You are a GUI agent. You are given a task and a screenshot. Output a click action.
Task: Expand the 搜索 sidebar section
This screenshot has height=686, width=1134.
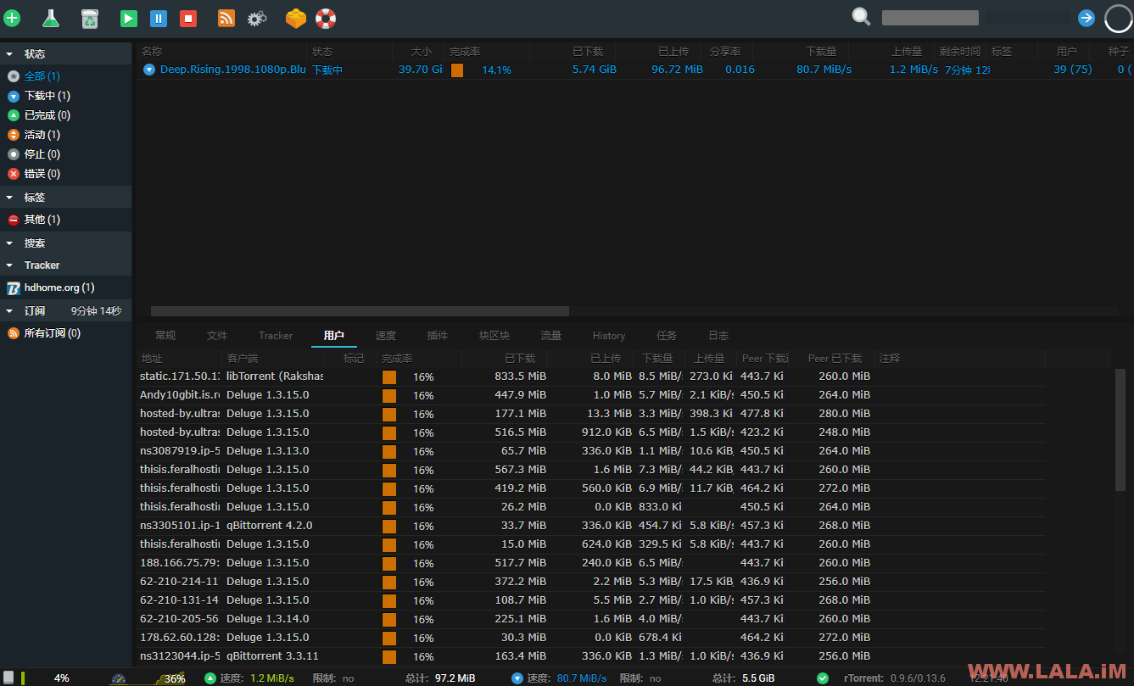tap(65, 243)
